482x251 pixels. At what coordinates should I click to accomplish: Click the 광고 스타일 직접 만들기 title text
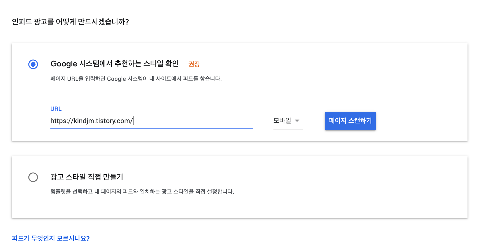point(87,177)
